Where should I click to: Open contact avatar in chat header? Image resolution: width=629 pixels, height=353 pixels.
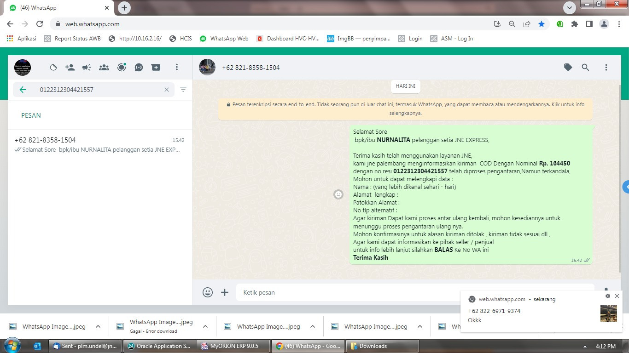pyautogui.click(x=207, y=68)
